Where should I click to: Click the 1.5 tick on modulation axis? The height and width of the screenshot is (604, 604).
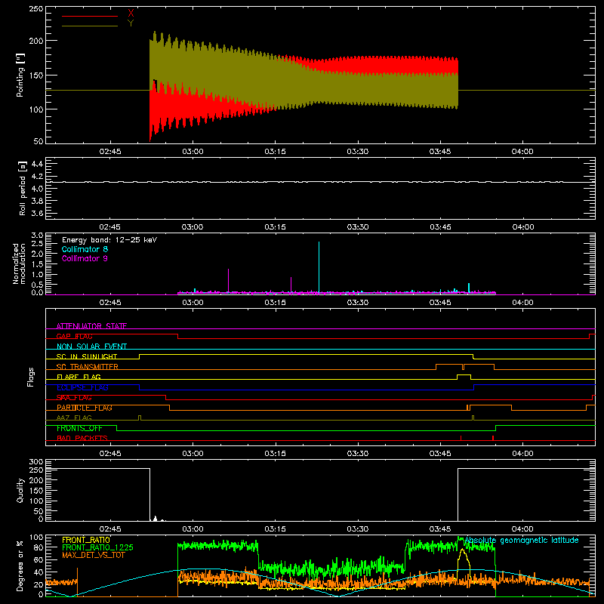[x=37, y=264]
